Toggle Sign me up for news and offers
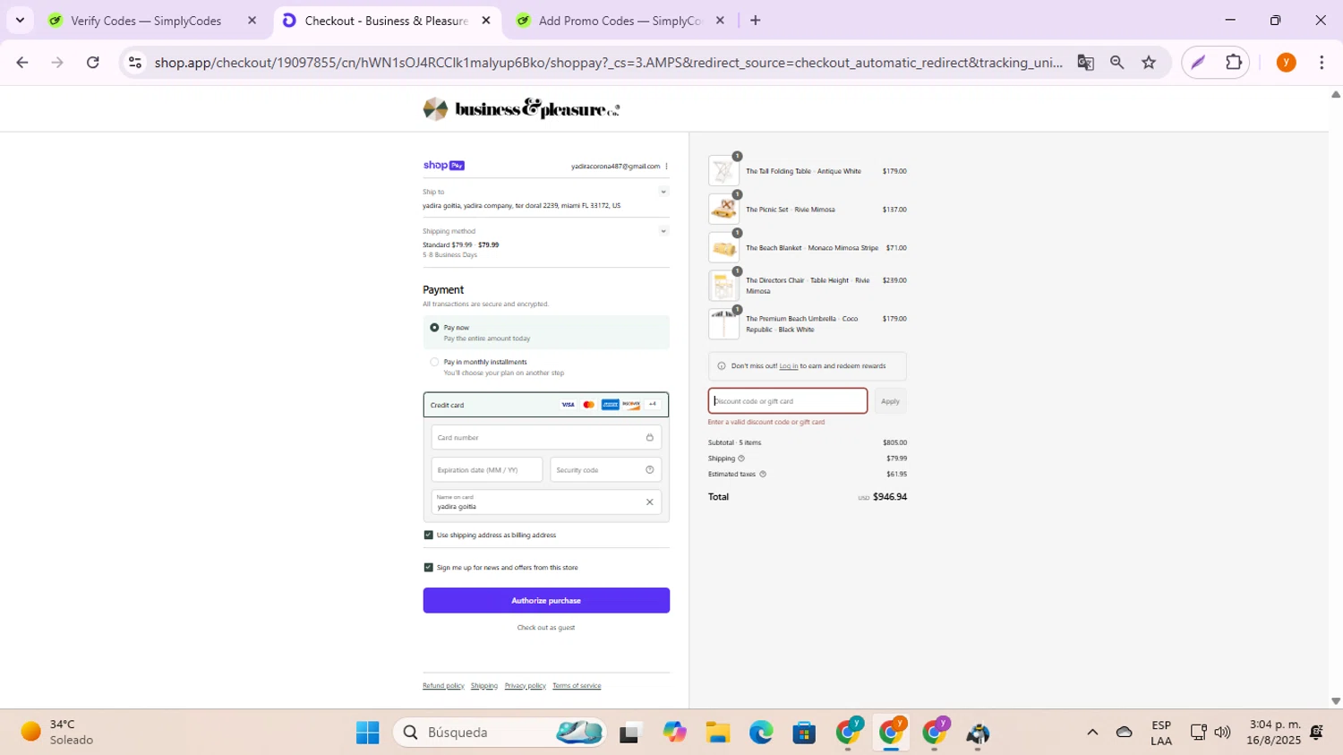Screen dimensions: 1343x755 (428, 568)
